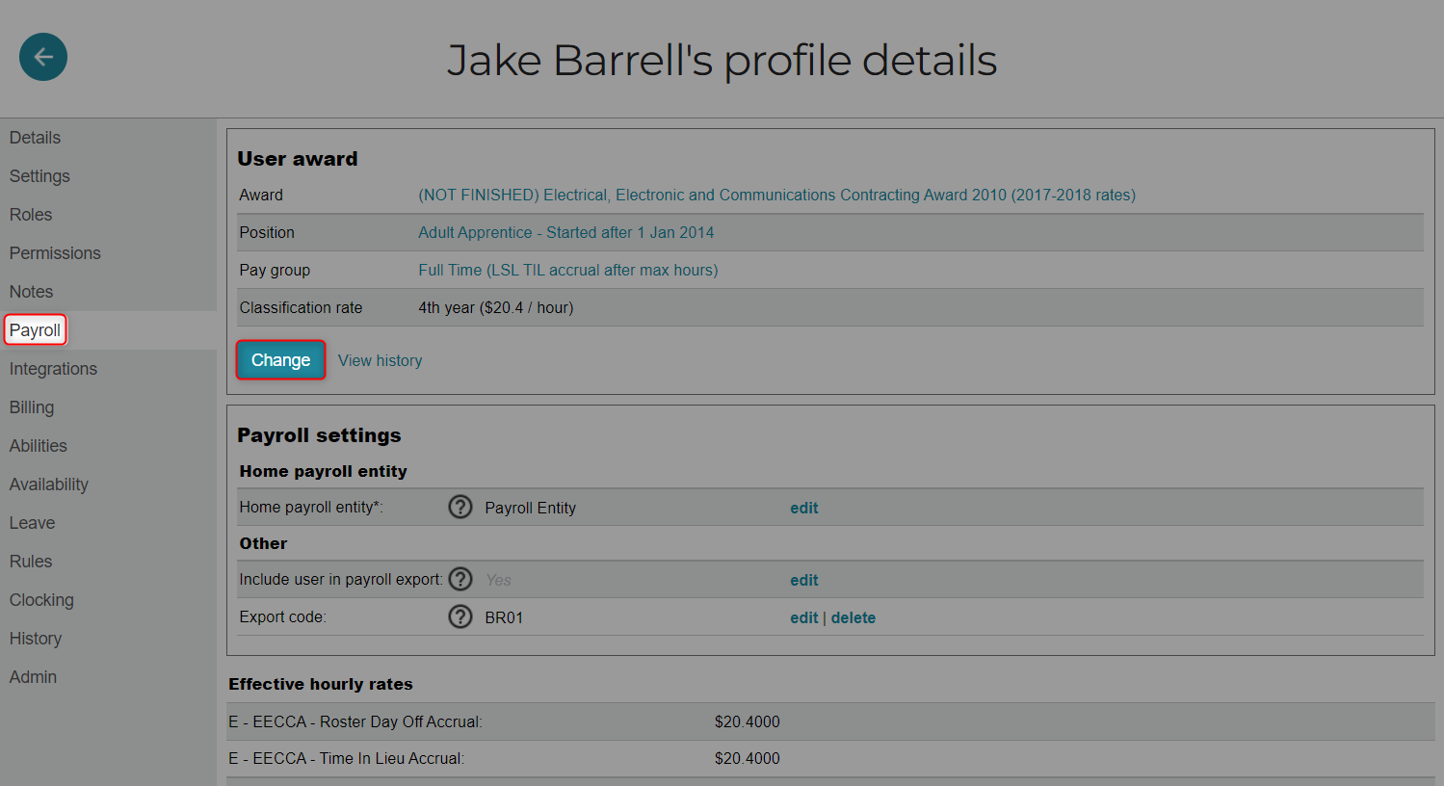1444x786 pixels.
Task: Open the Electrical Contracting Award link
Action: pos(776,195)
